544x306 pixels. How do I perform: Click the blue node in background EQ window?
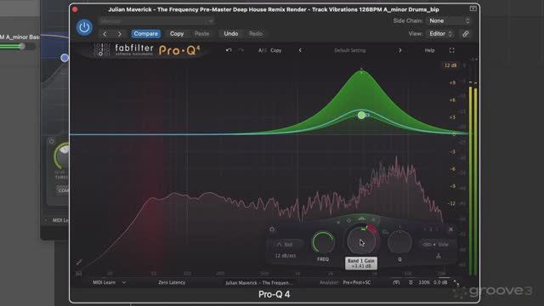tap(65, 58)
